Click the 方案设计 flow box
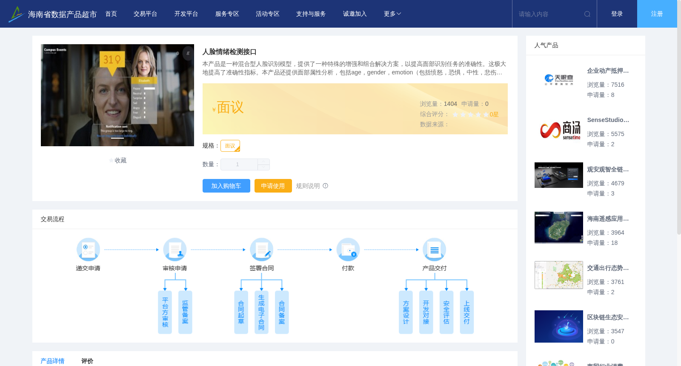The width and height of the screenshot is (681, 366). [406, 312]
